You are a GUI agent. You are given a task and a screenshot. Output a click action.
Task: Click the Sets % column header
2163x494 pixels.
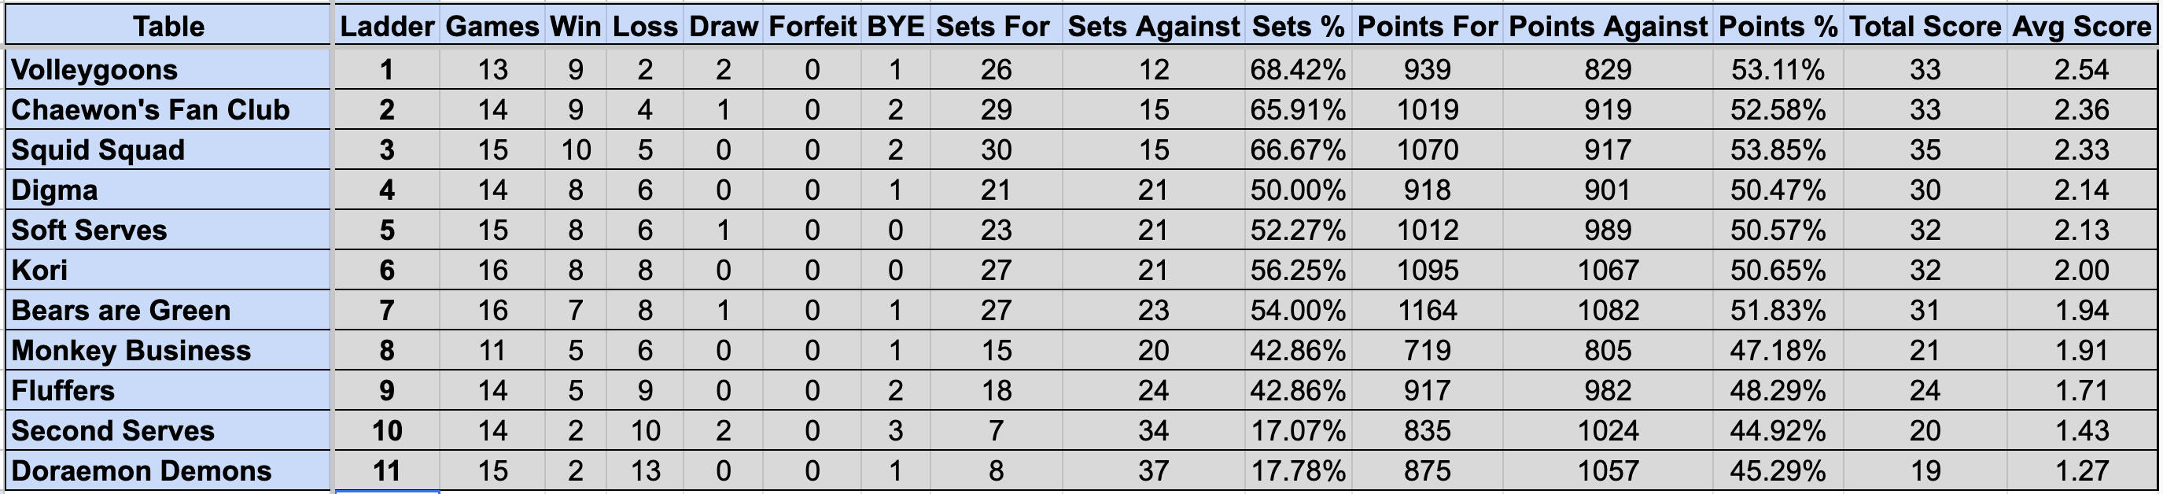1298,26
